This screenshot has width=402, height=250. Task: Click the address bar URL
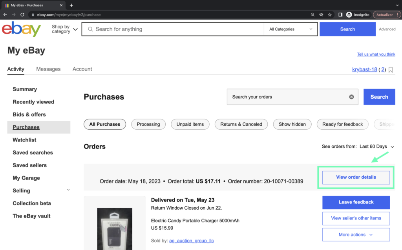[x=69, y=14]
